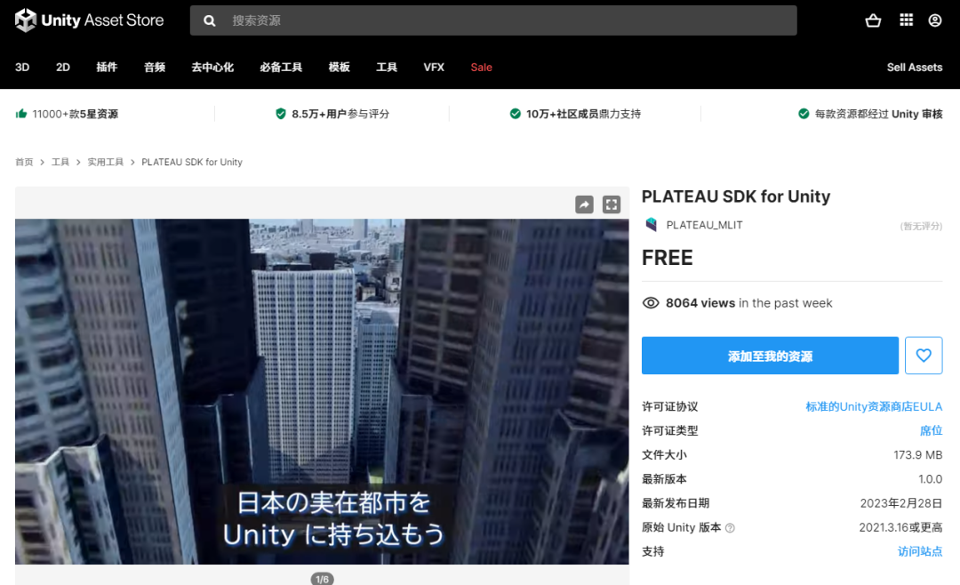This screenshot has height=585, width=960.
Task: Click the 173.9 MB file size value
Action: pos(917,455)
